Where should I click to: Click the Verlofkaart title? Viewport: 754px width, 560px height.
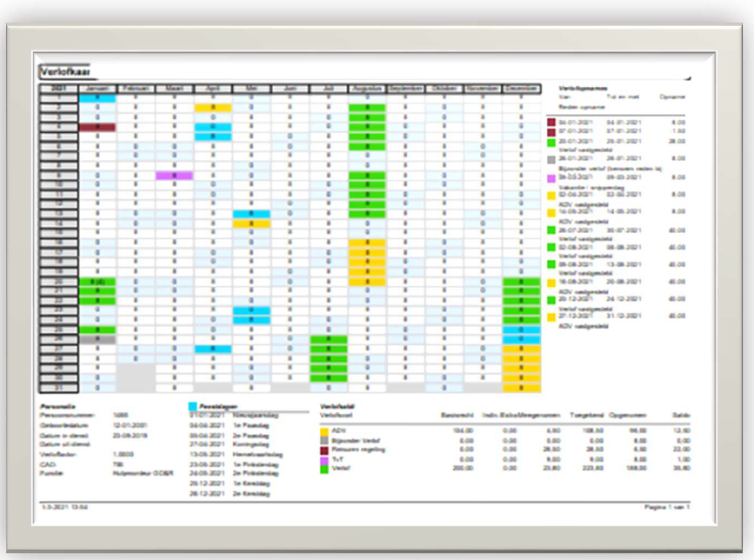point(65,72)
